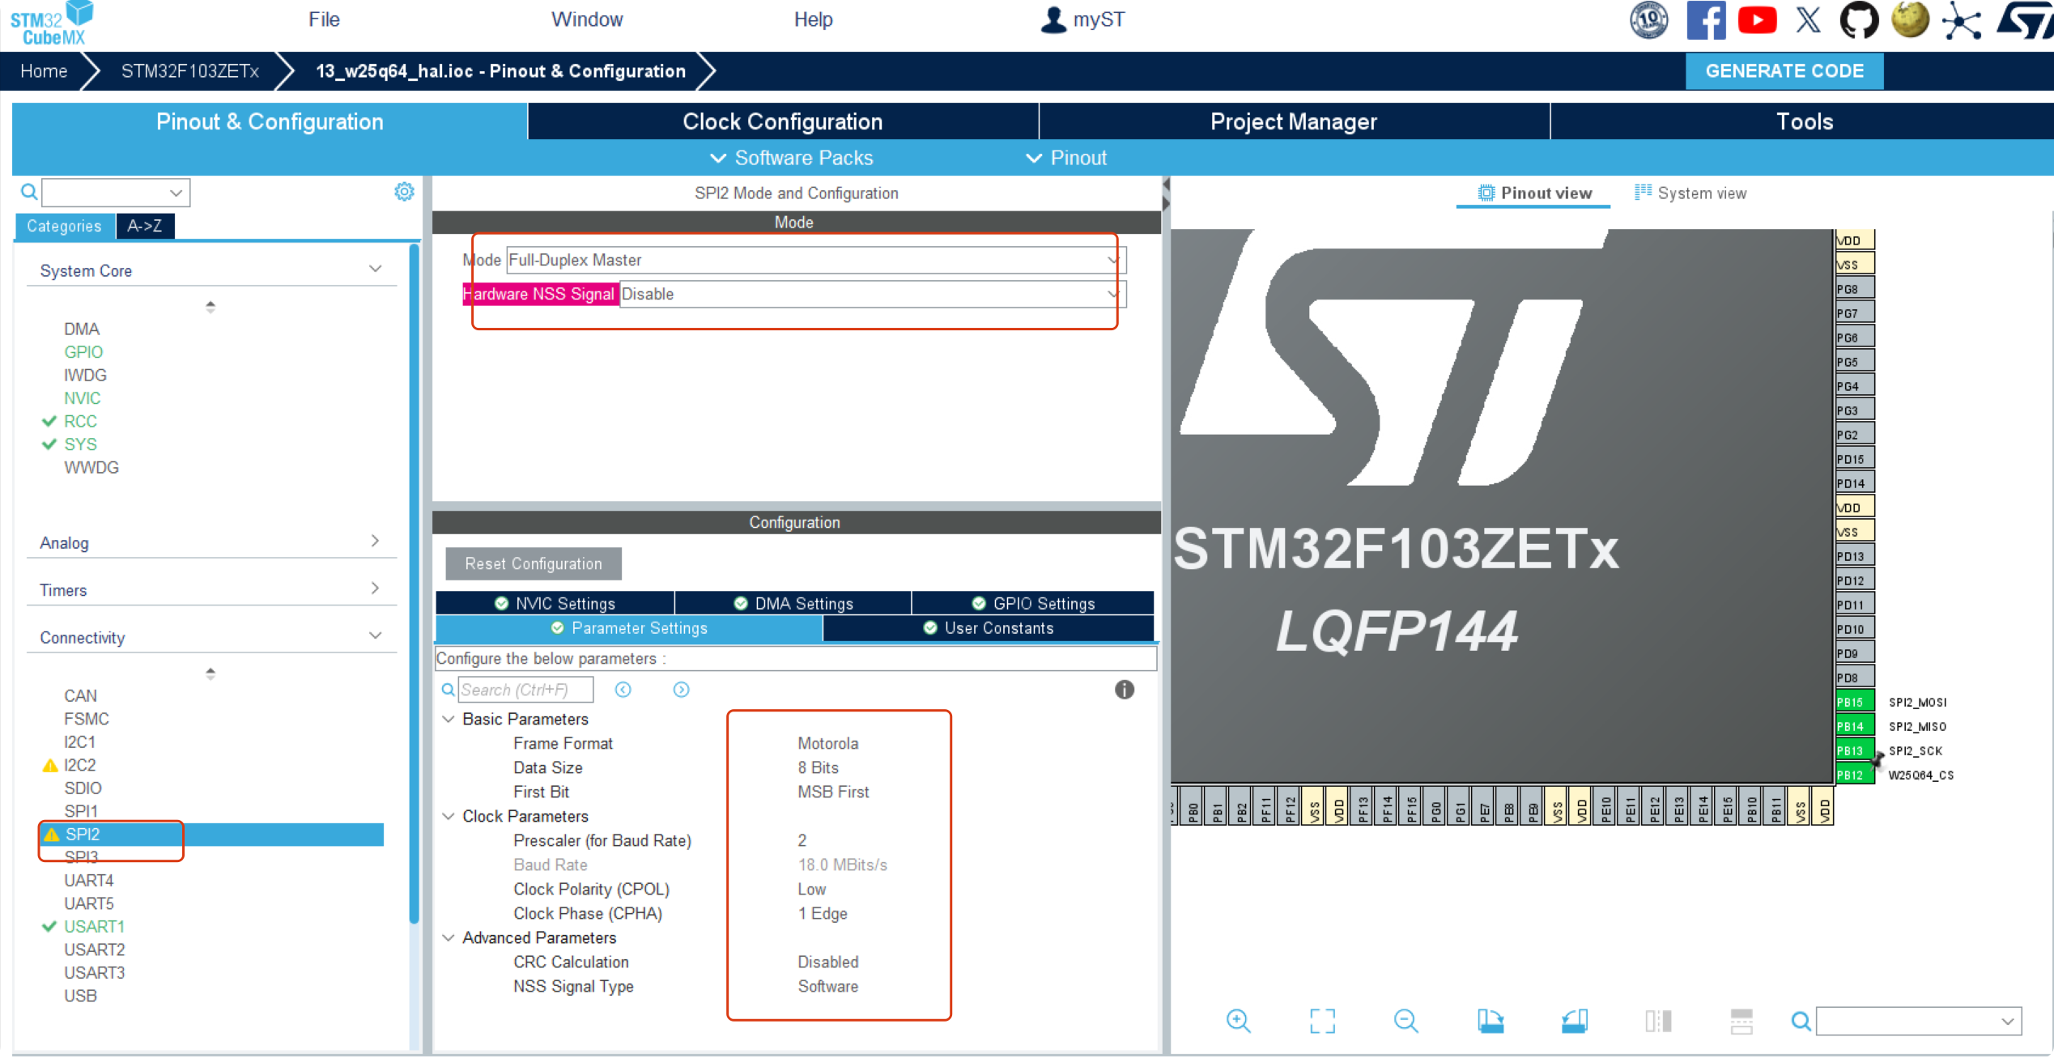
Task: Zoom out of the pinout view
Action: [1406, 1021]
